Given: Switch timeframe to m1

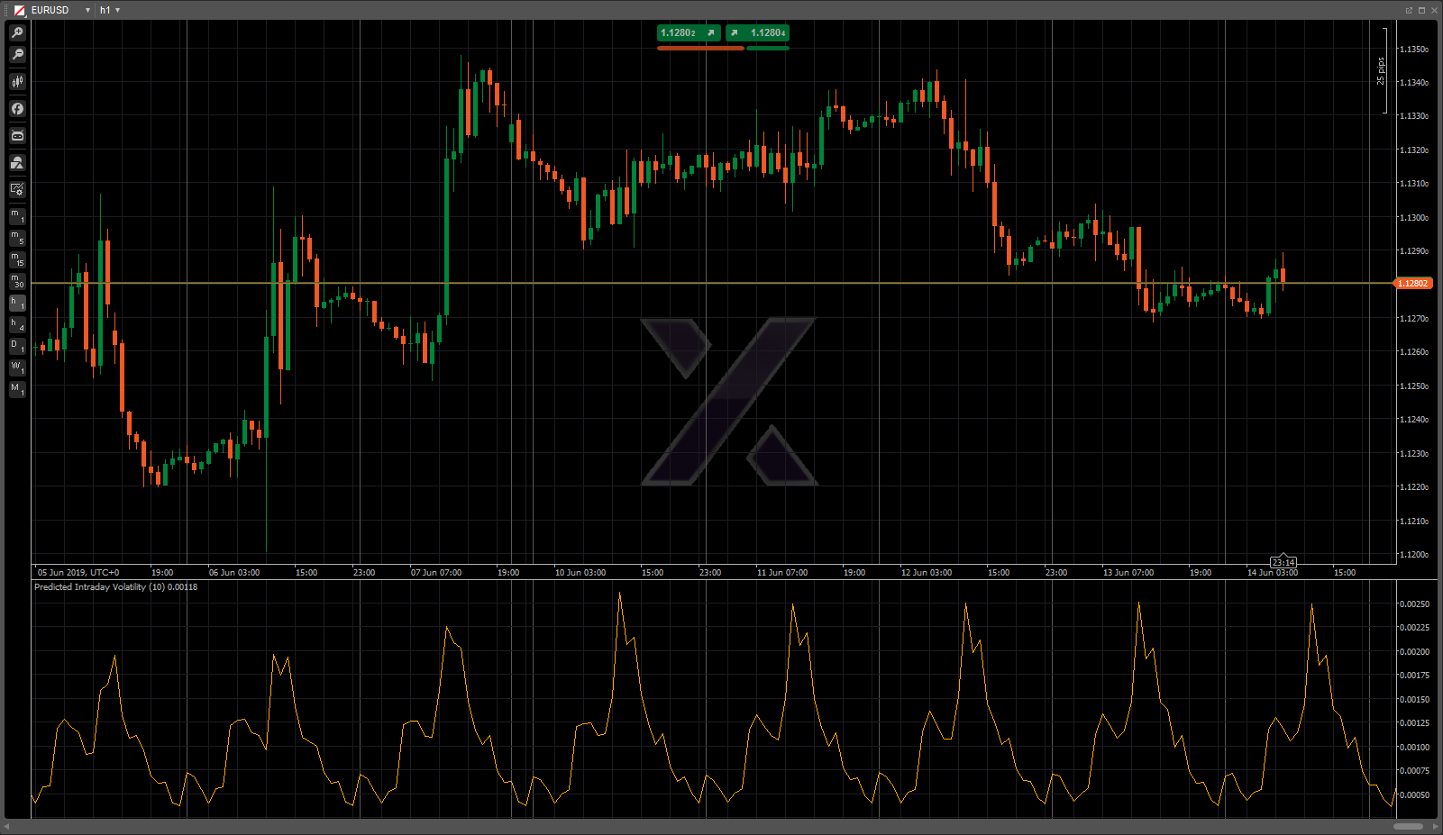Looking at the screenshot, I should [x=17, y=216].
